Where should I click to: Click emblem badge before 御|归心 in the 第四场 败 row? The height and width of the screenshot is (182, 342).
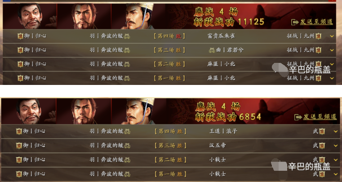click(20, 36)
